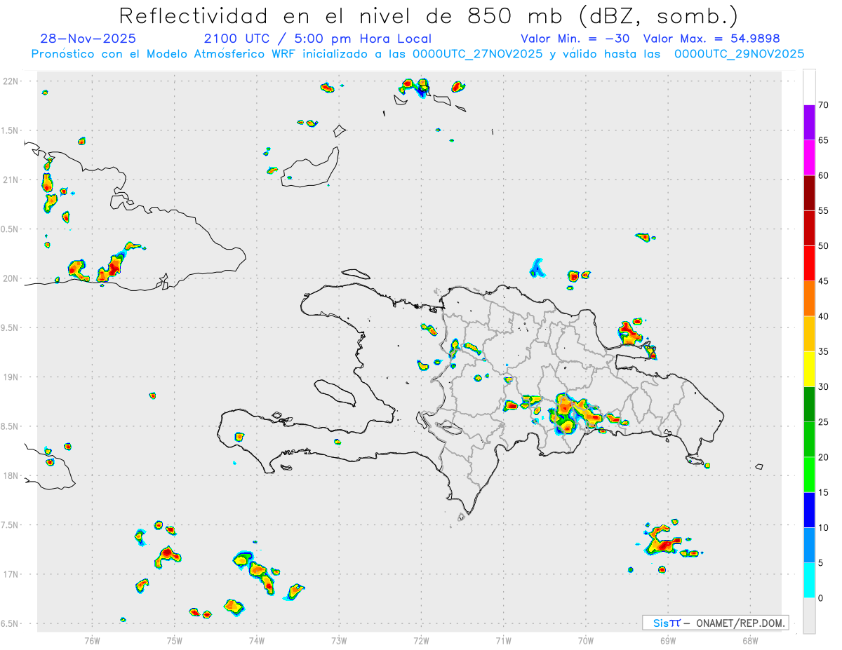The image size is (842, 650).
Task: Click the gold 35-40 dBZ swatch
Action: tap(809, 334)
